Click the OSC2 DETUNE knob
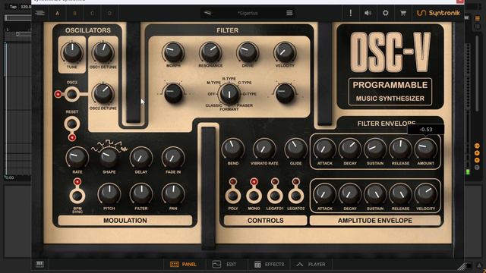Viewport: 486px width, 273px height. (x=103, y=93)
